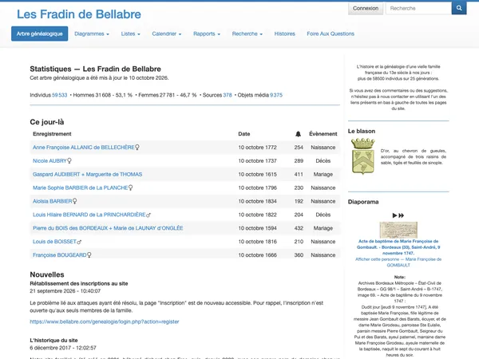Viewport: 479px width, 359px height.
Task: Click the search magnifier button
Action: click(459, 8)
